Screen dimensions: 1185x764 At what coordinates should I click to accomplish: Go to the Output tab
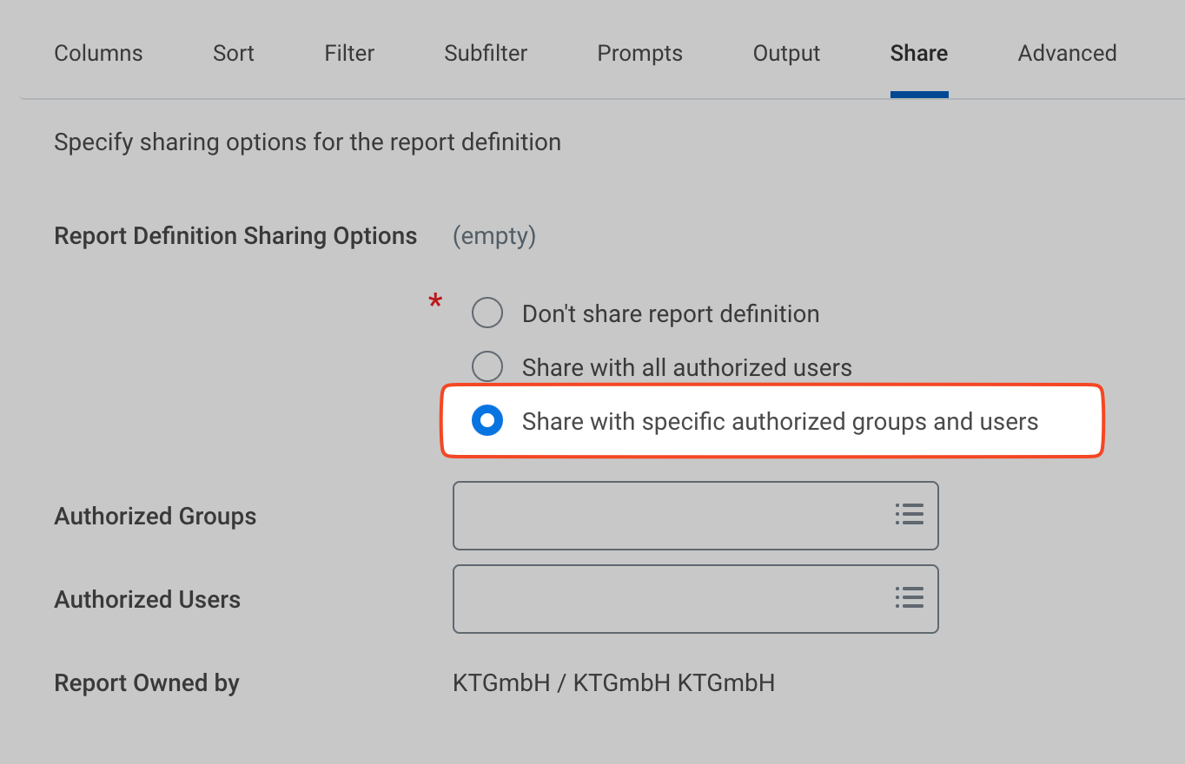click(786, 54)
